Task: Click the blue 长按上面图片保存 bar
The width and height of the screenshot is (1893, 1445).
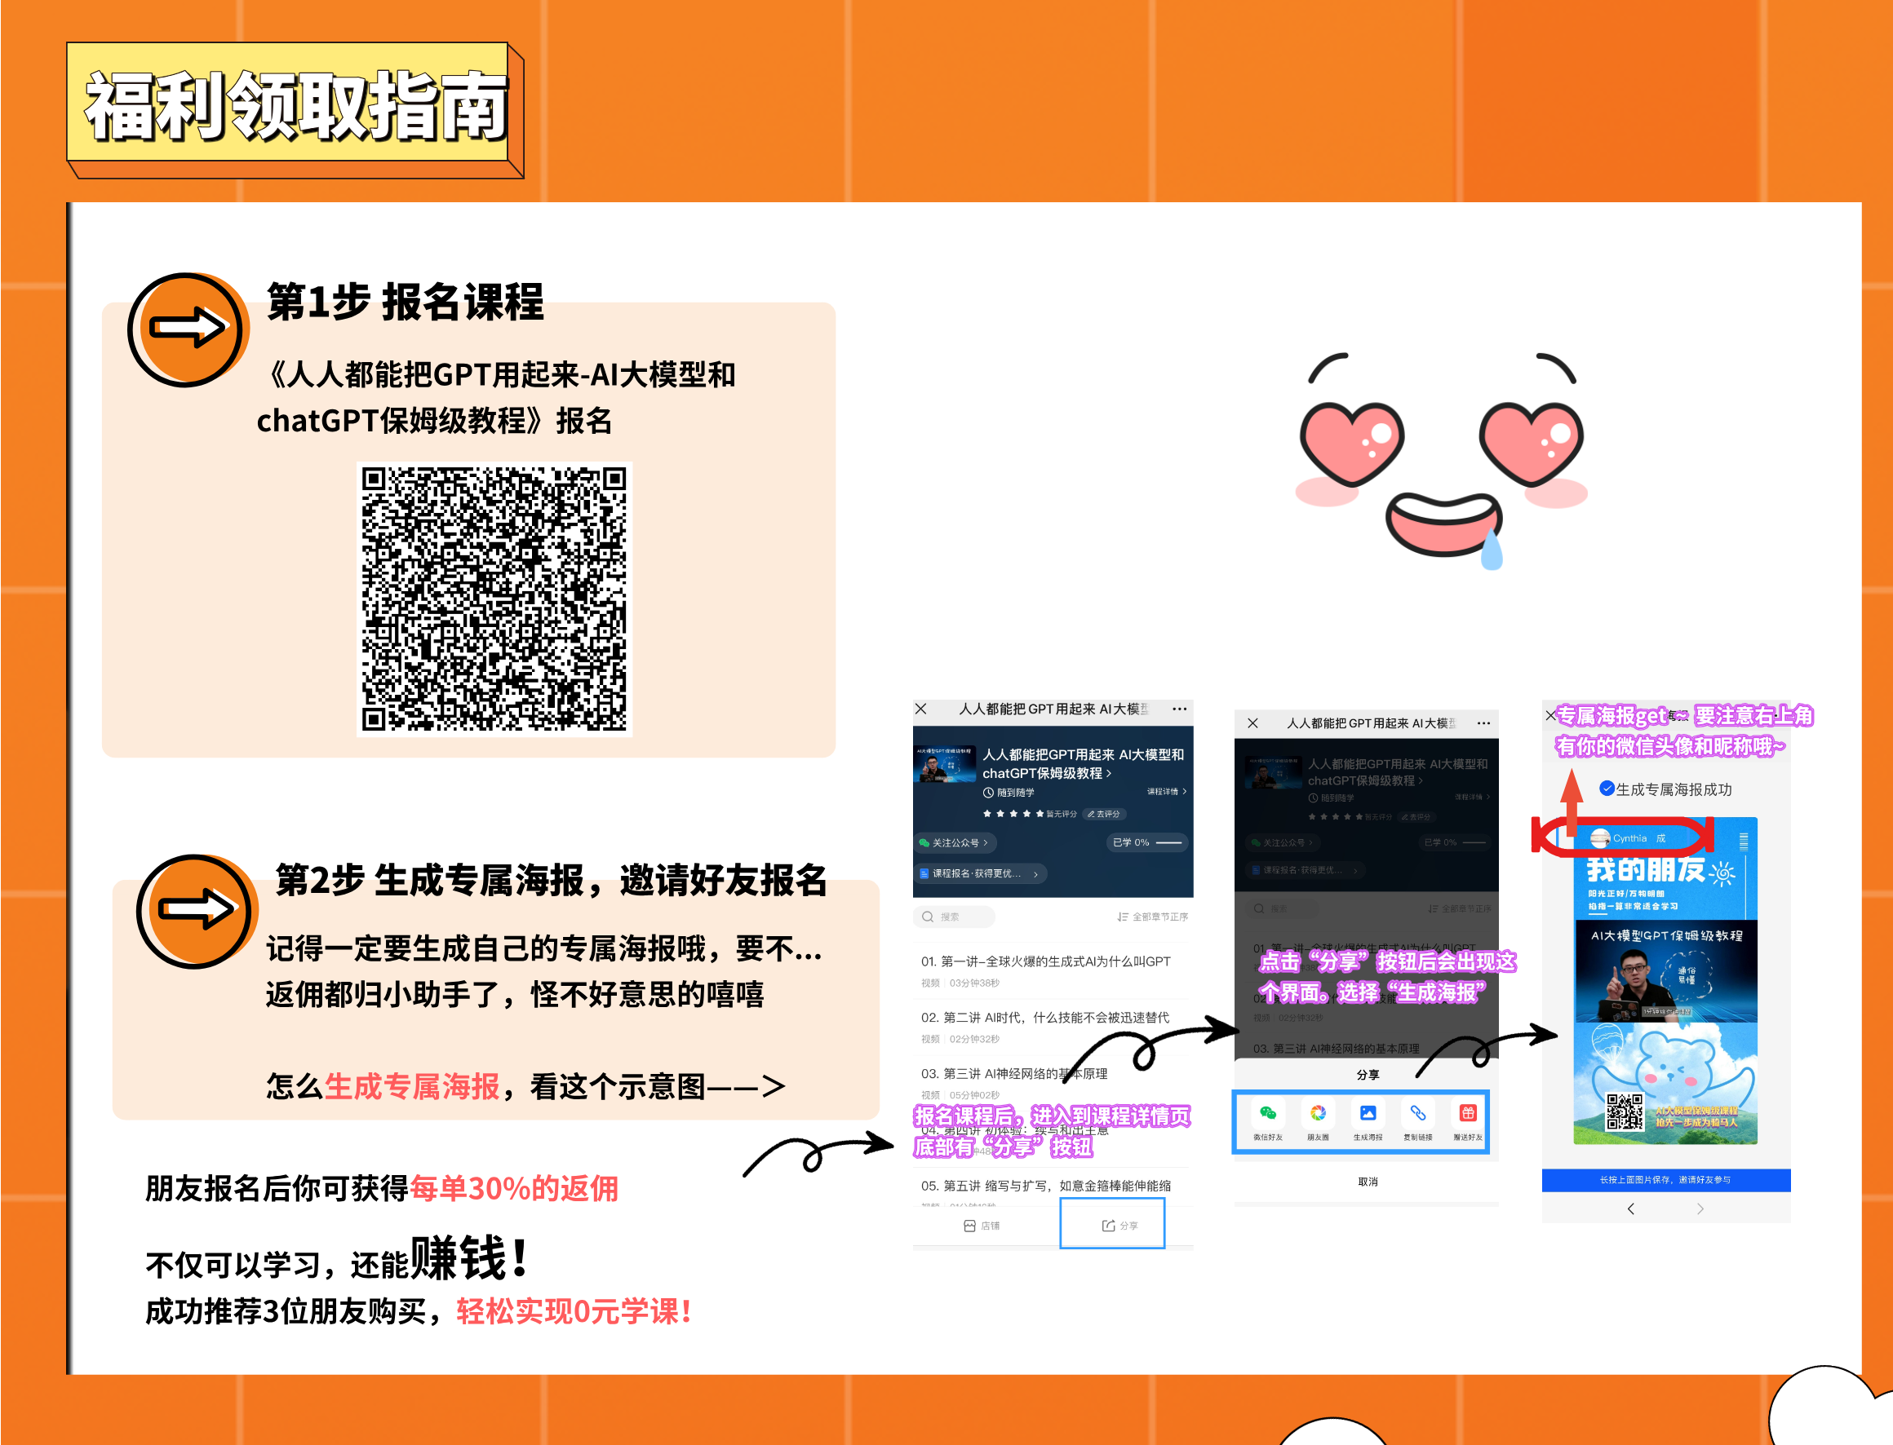Action: click(1666, 1180)
